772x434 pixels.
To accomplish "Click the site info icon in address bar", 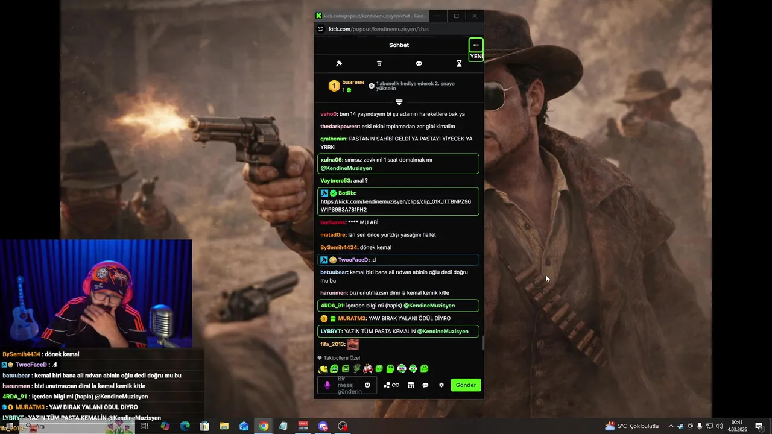I will [321, 29].
